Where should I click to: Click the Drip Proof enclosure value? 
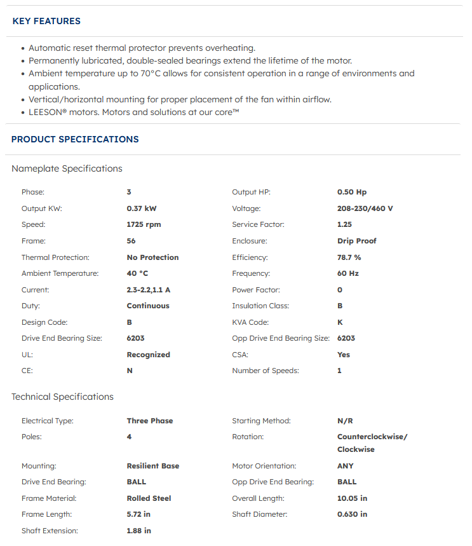356,241
